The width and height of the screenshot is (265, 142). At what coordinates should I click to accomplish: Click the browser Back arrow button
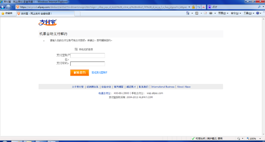click(3, 7)
